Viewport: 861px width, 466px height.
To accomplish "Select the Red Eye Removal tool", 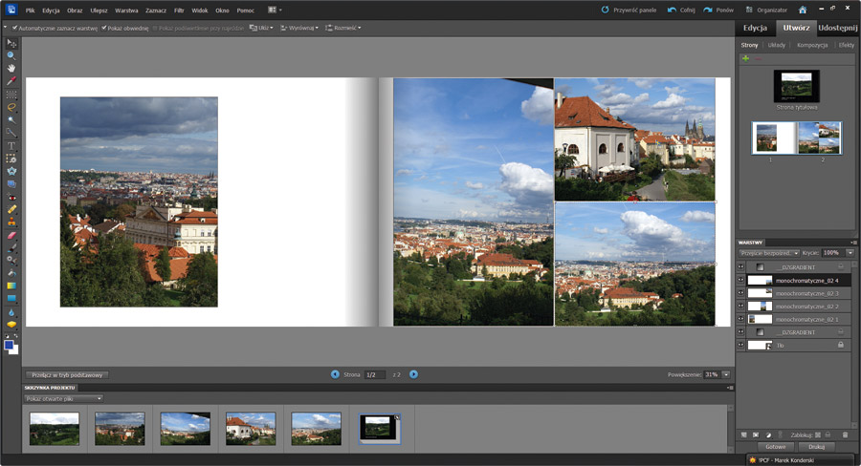I will pyautogui.click(x=11, y=196).
